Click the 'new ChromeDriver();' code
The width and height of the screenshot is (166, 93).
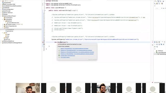(61, 42)
